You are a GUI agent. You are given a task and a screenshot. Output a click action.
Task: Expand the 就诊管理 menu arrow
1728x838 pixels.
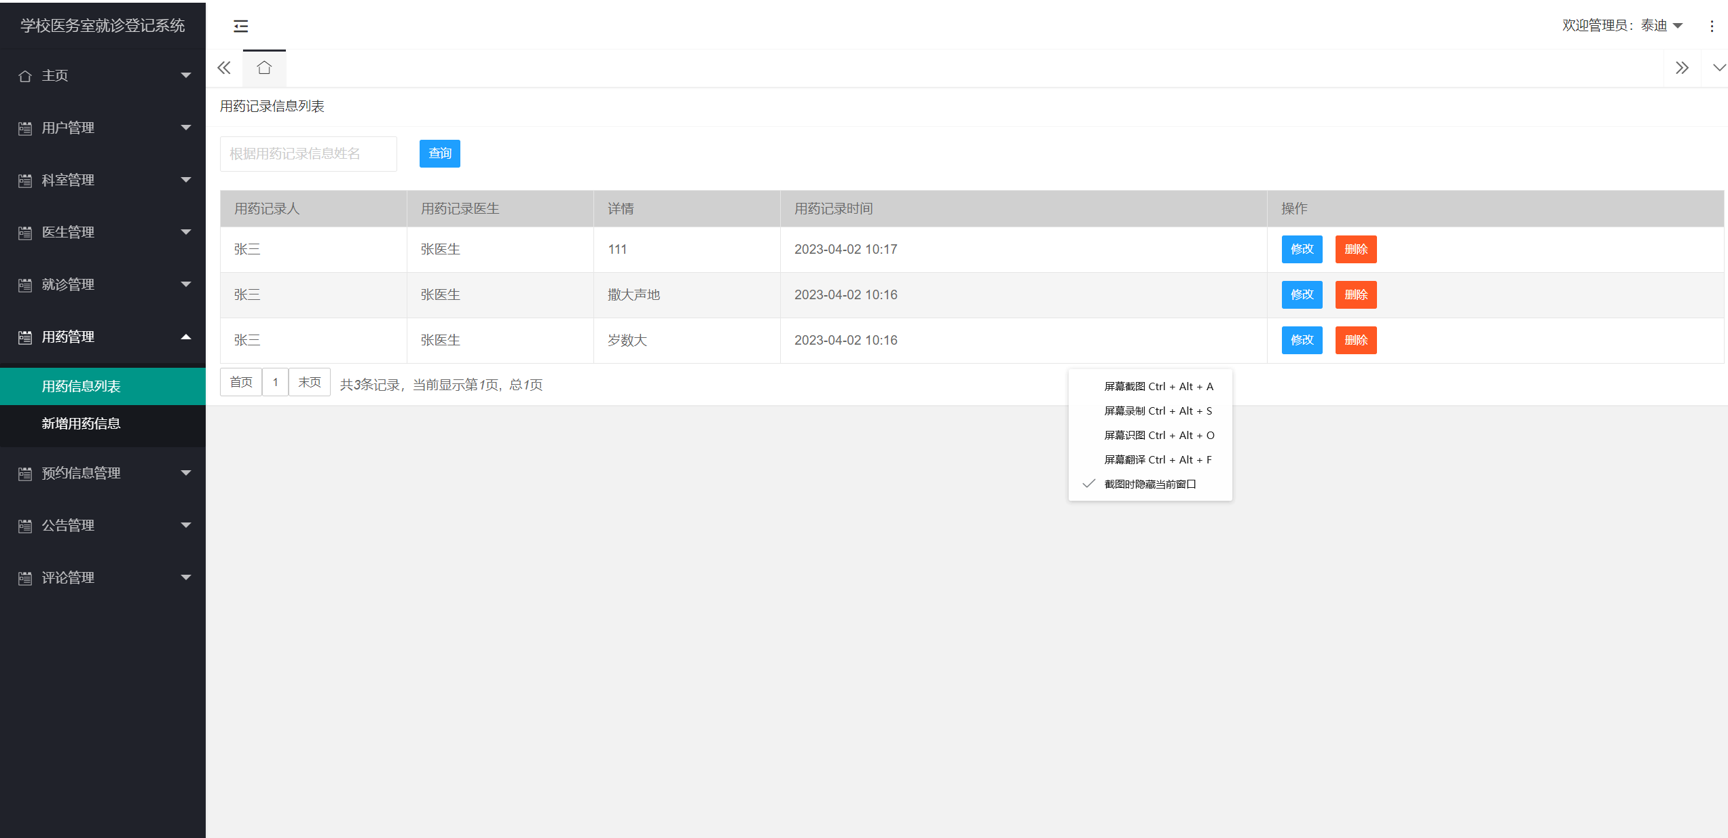(x=185, y=284)
